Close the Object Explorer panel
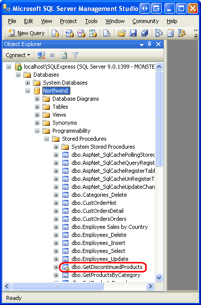This screenshot has width=201, height=305. [x=158, y=44]
